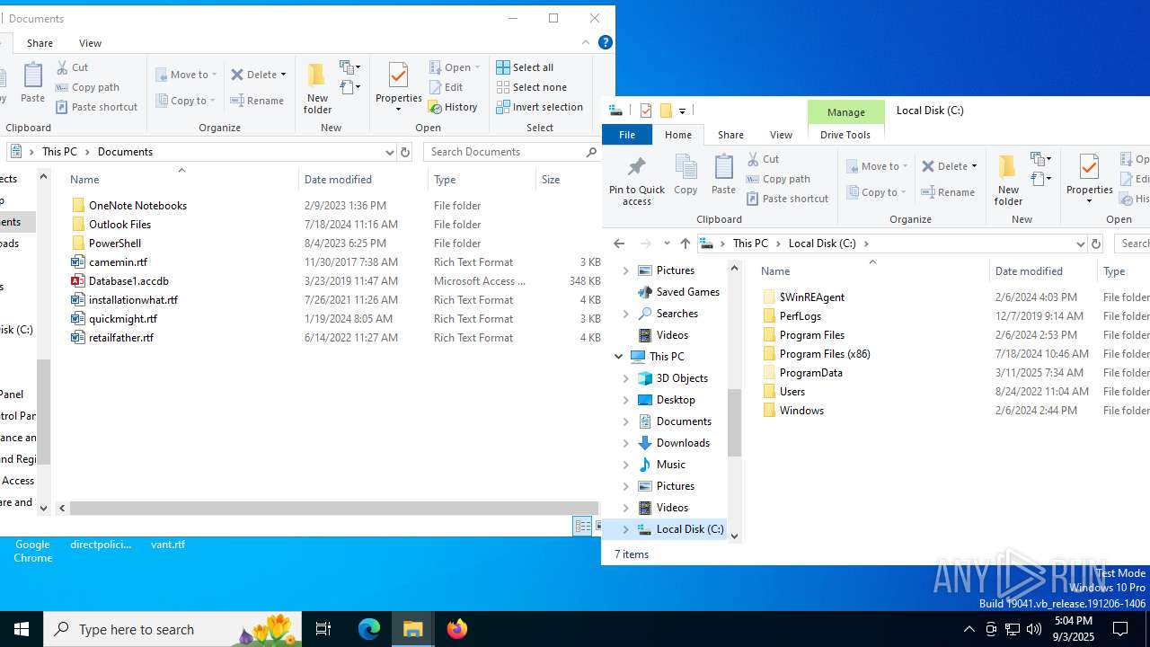Go up one level in Local Disk window
This screenshot has height=647, width=1150.
[686, 244]
